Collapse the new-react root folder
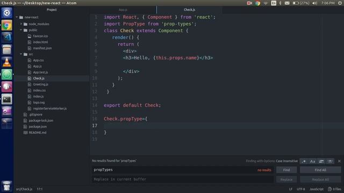Screen dimensions: 344x193 17,17
